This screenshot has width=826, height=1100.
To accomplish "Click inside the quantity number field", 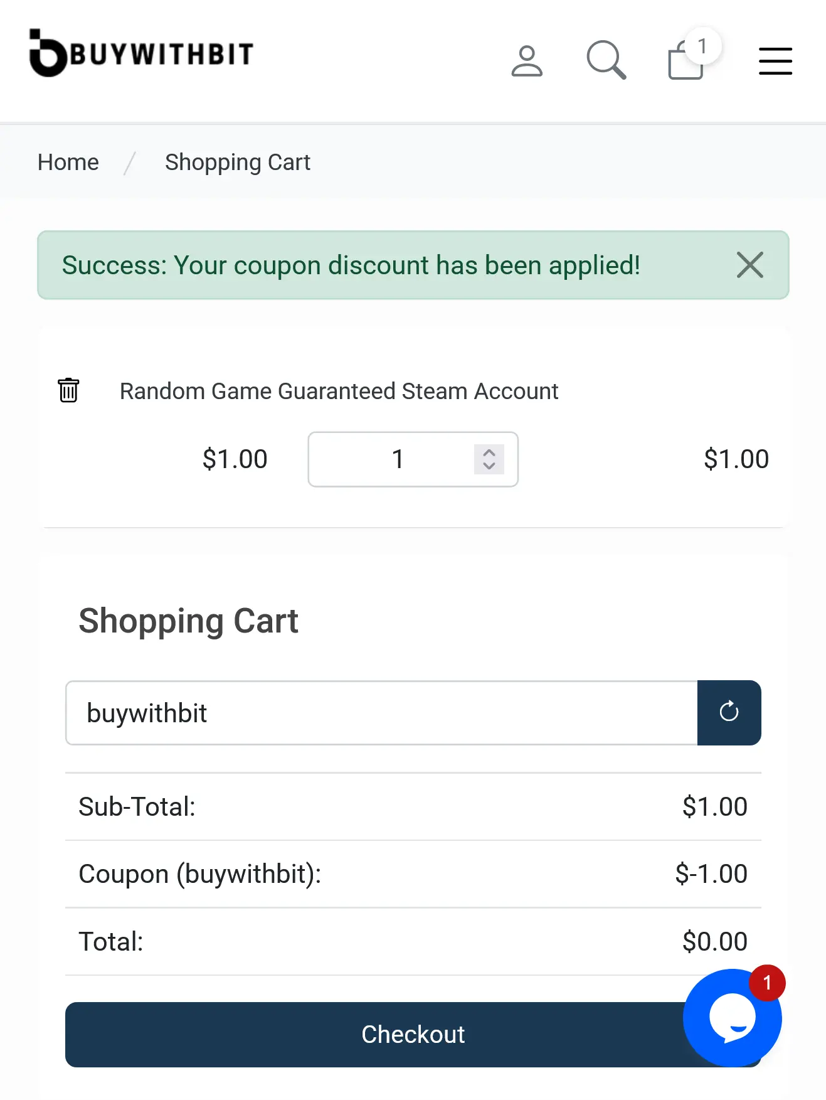I will click(x=396, y=459).
